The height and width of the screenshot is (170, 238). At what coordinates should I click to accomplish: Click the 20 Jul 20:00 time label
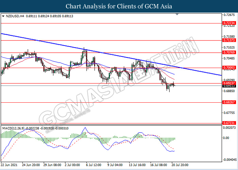click(180, 165)
